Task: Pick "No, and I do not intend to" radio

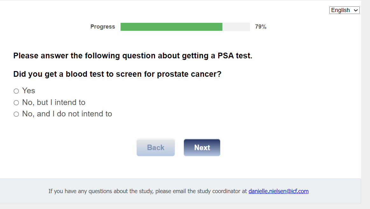Action: [x=16, y=114]
